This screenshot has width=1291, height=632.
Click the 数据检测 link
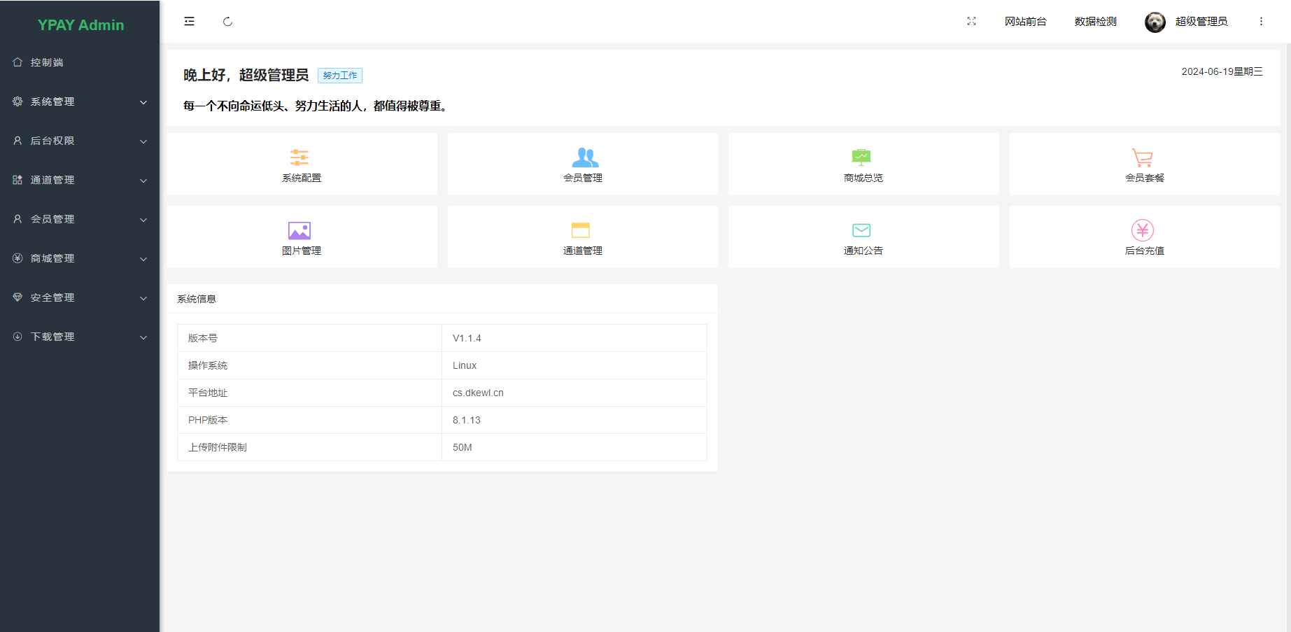click(1095, 22)
